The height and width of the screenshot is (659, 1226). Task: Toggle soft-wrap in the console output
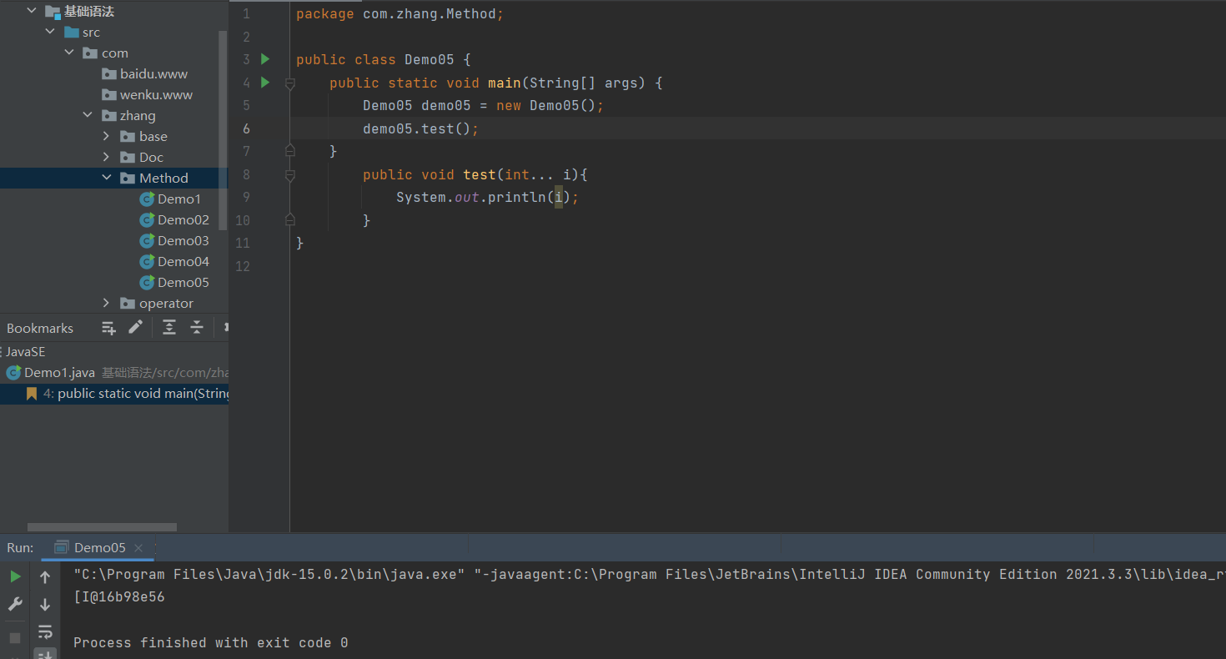(x=45, y=632)
